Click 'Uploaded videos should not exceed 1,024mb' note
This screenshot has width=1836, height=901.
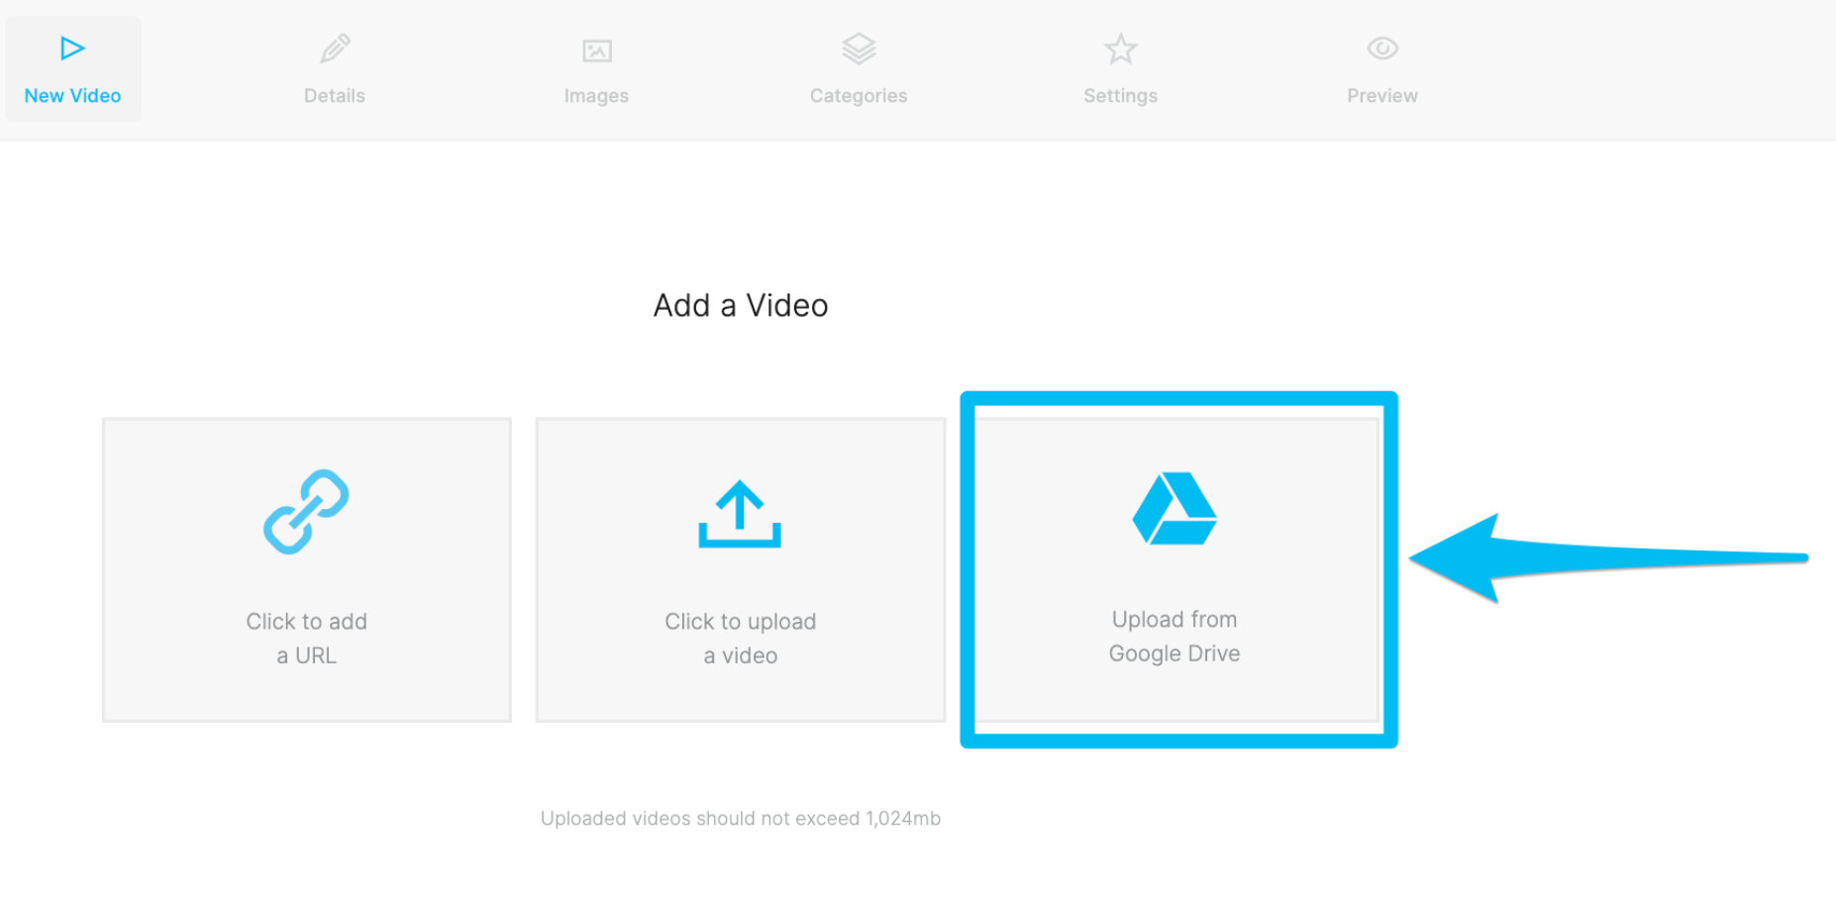741,819
